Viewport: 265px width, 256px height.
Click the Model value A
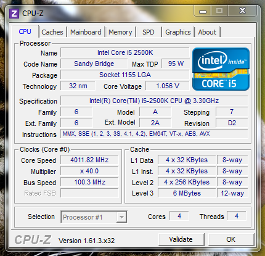155,112
